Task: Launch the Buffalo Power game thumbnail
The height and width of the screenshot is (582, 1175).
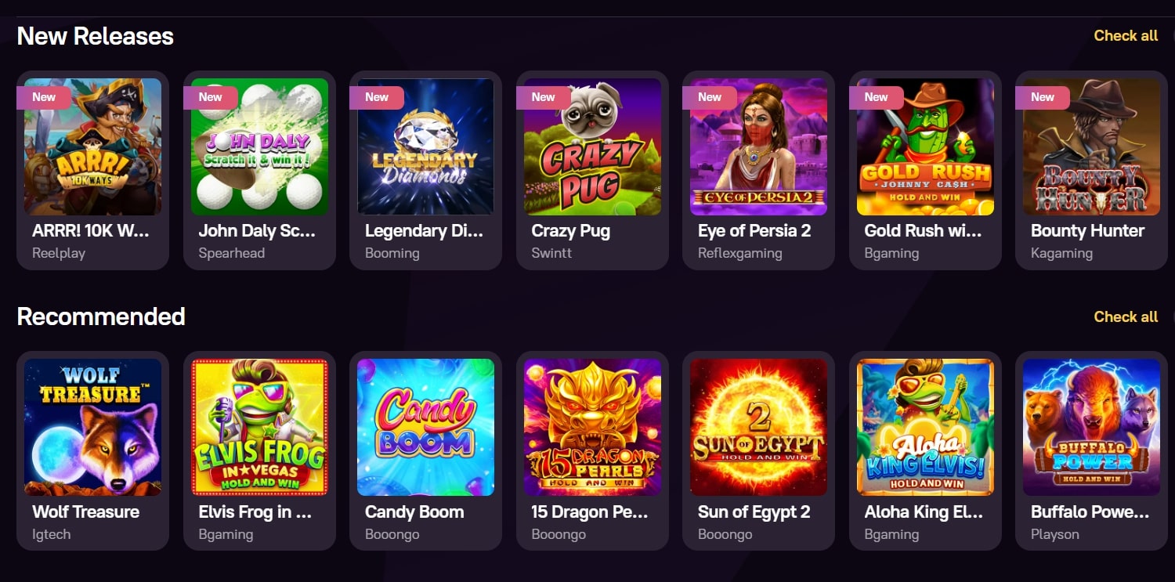Action: click(1091, 427)
